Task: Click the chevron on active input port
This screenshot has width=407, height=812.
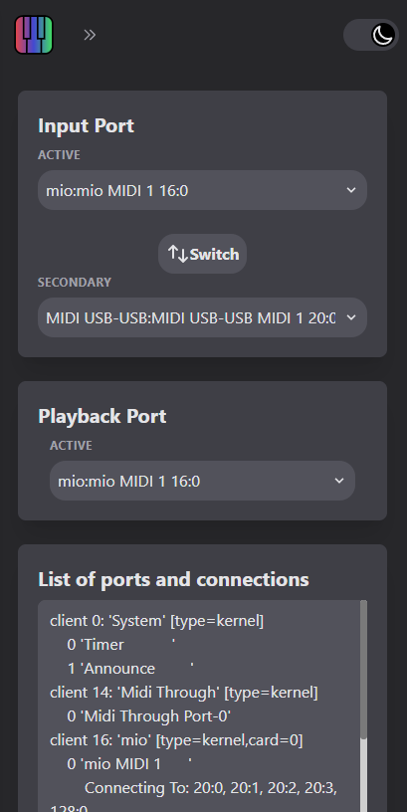Action: point(351,190)
